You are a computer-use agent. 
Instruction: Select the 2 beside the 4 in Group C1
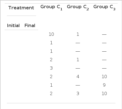click(51, 76)
